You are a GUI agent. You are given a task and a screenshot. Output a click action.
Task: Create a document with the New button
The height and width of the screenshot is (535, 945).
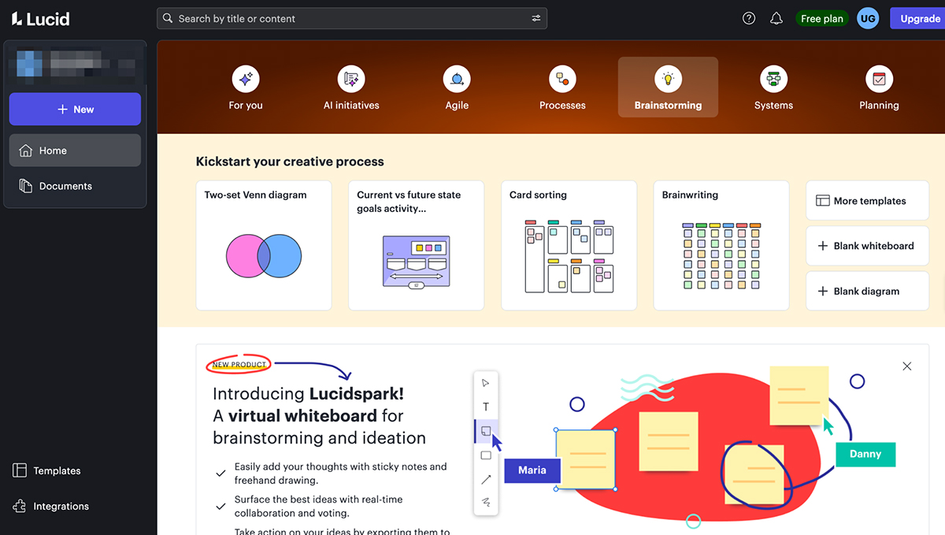(x=75, y=109)
